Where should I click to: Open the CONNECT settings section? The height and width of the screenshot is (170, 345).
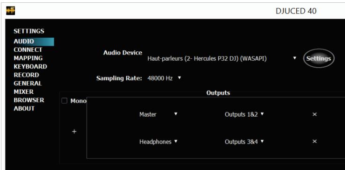(x=28, y=50)
